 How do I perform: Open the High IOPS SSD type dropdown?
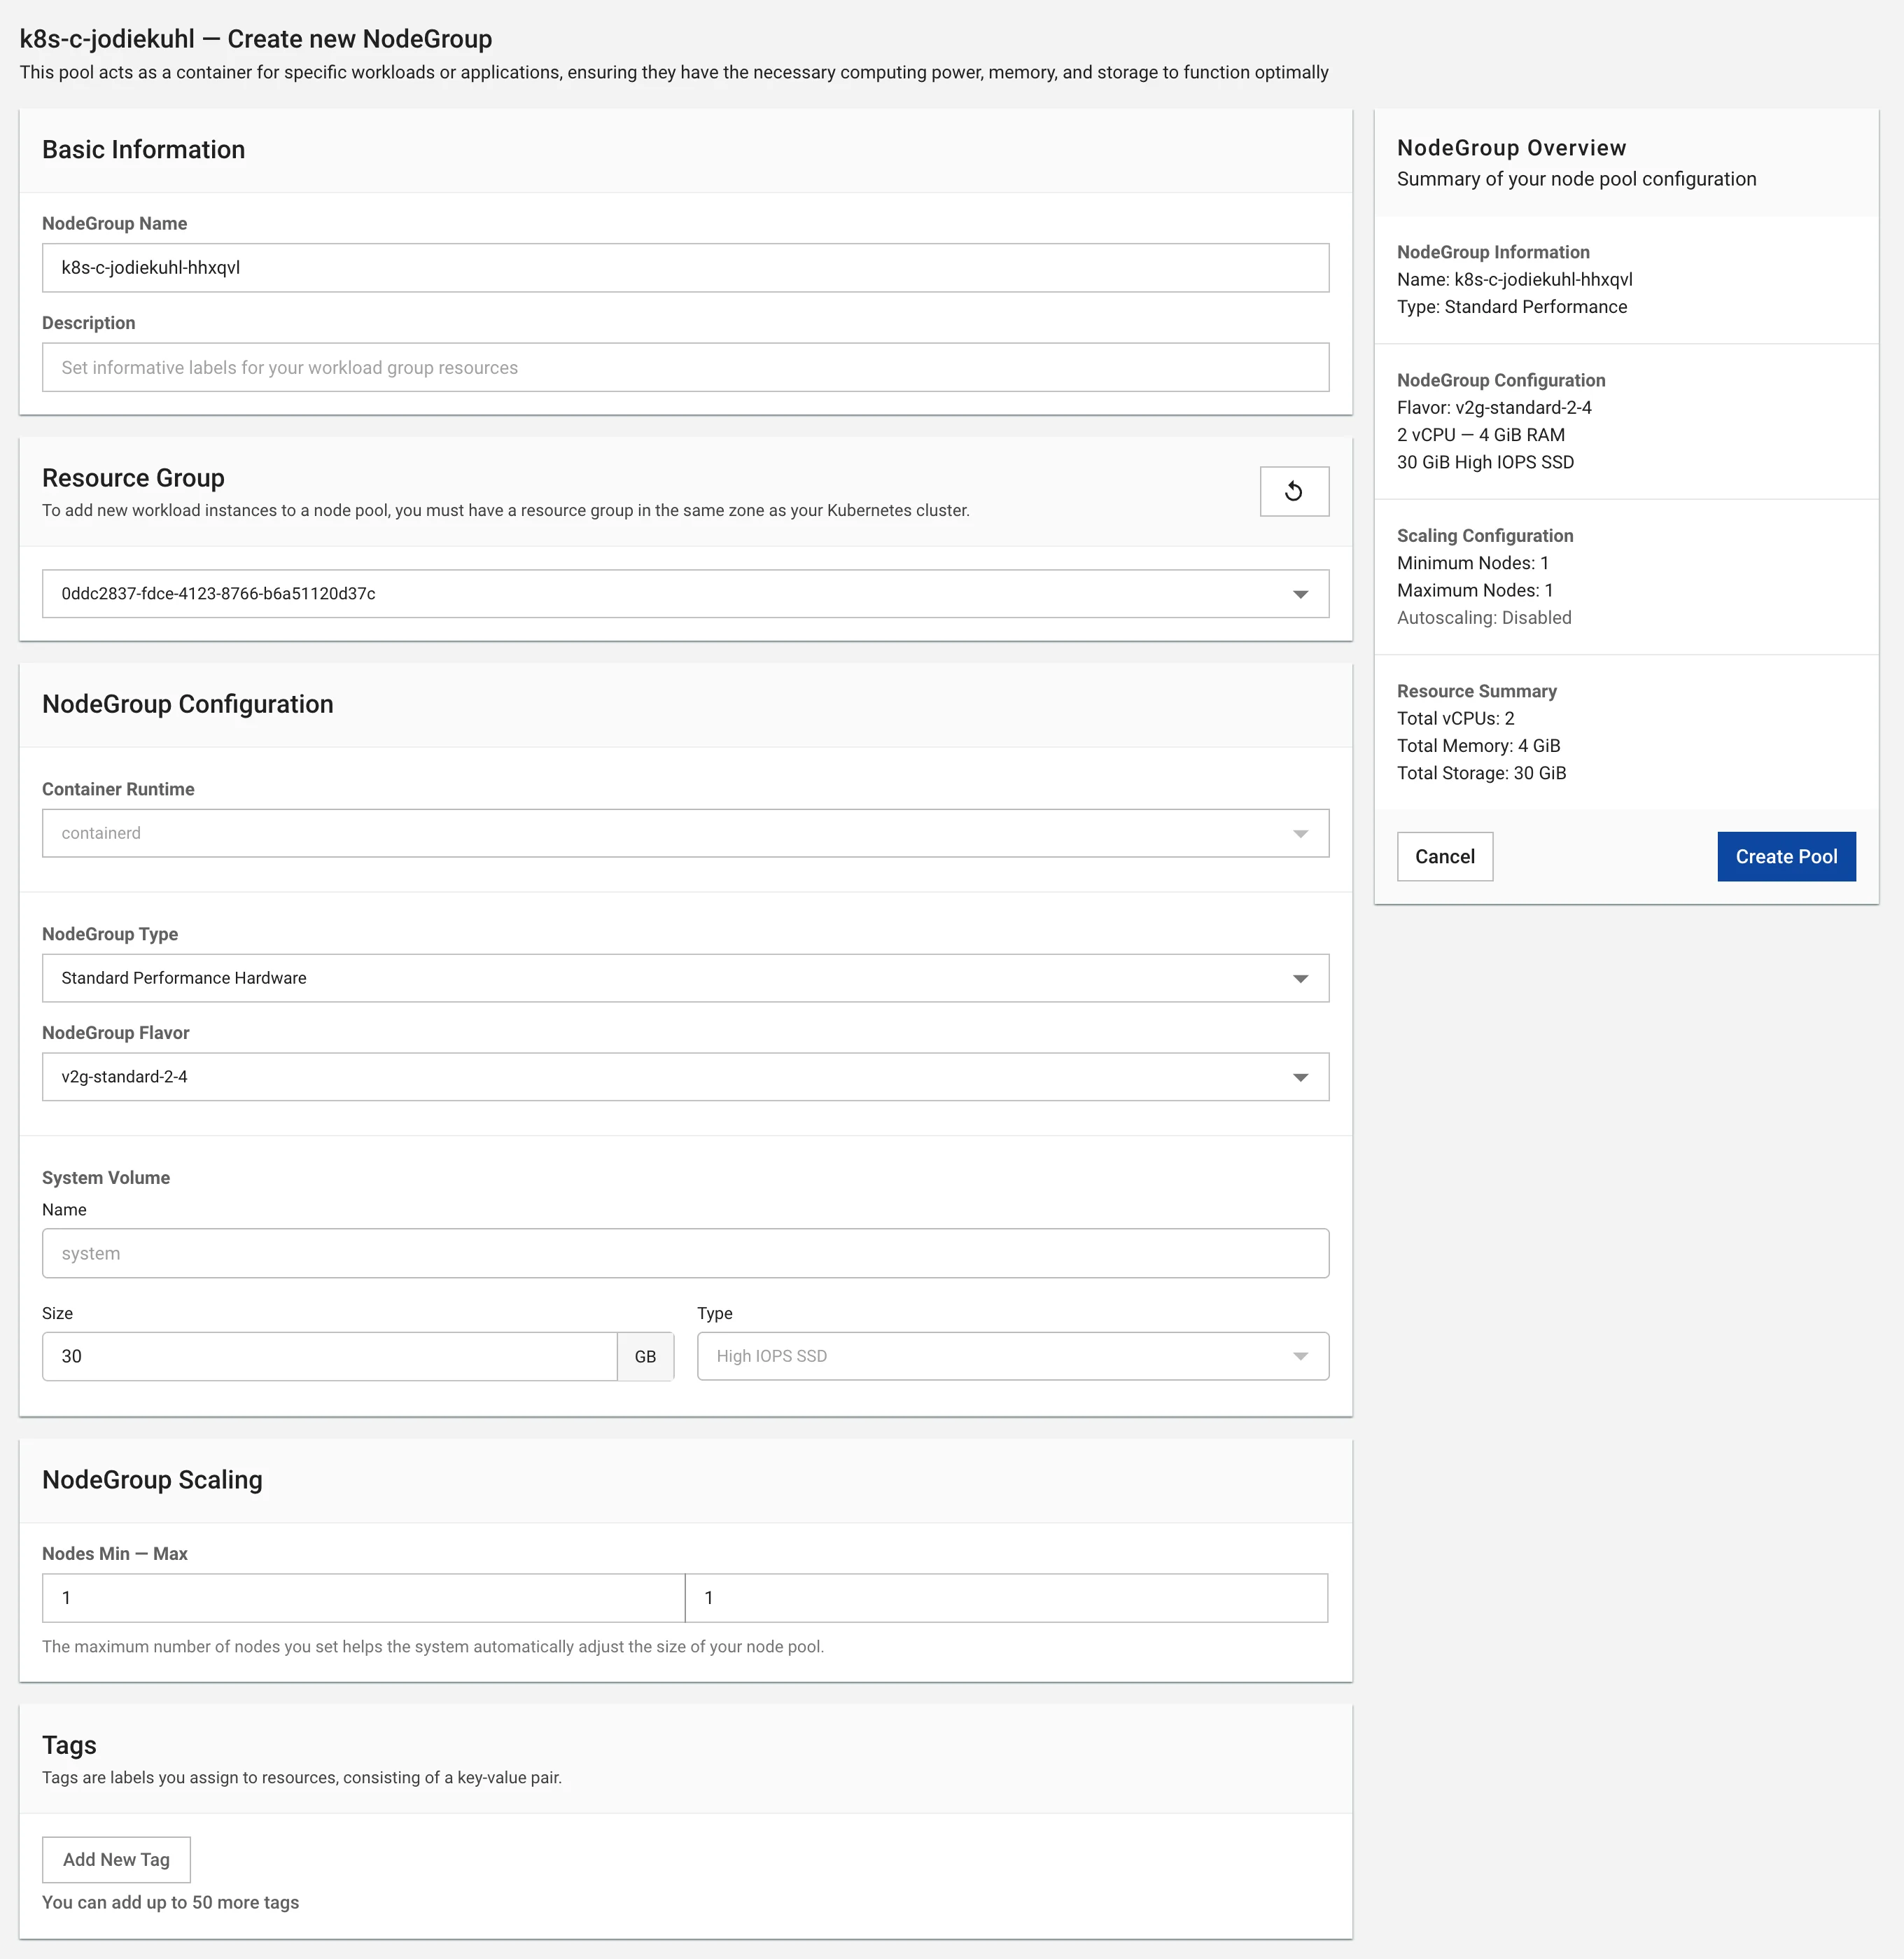click(1012, 1356)
